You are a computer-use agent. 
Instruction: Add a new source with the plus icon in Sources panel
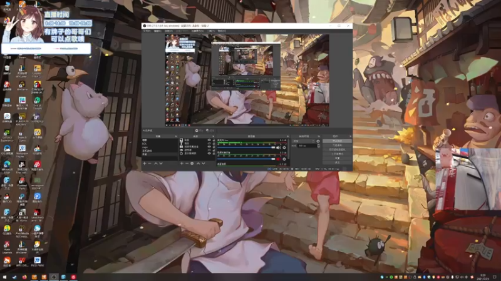pos(182,164)
